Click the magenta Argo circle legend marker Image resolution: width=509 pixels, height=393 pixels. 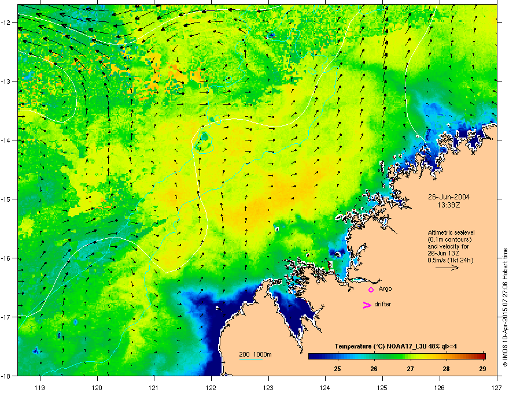tap(371, 290)
